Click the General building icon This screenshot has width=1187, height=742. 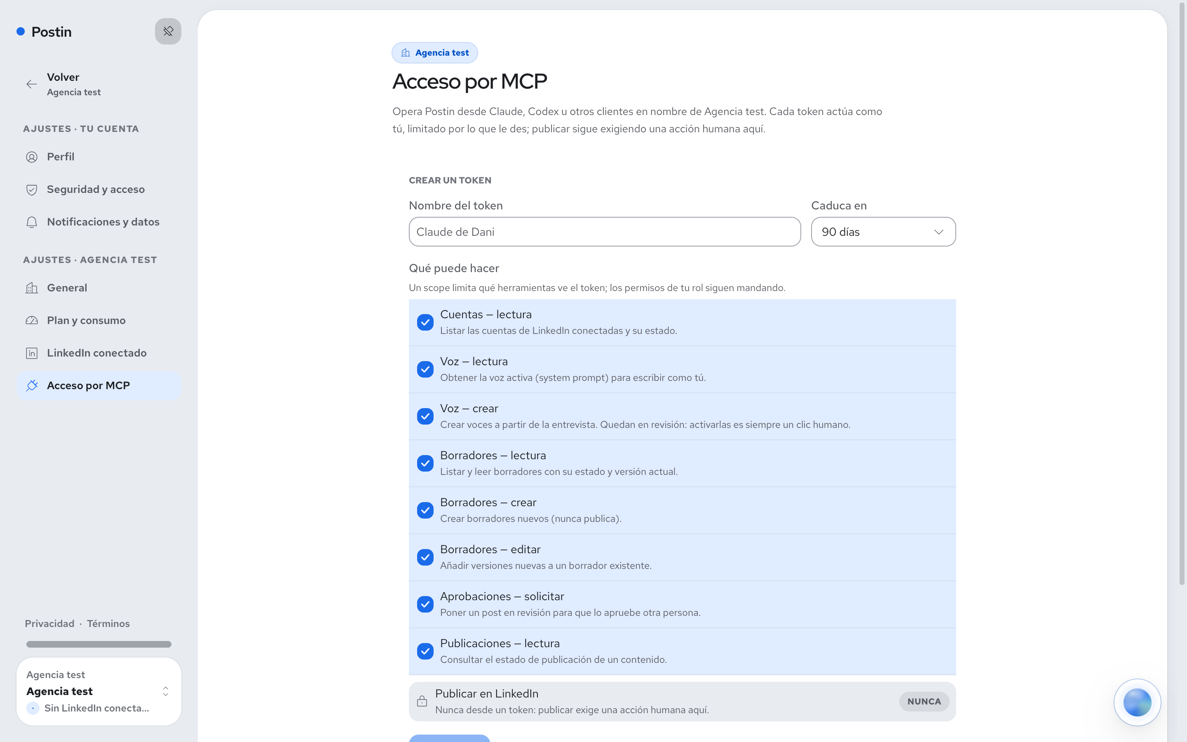pyautogui.click(x=32, y=288)
